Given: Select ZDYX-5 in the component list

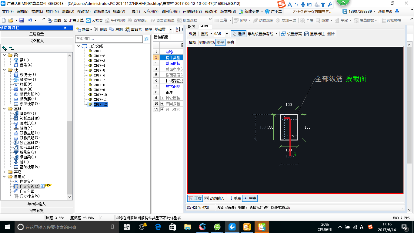Looking at the screenshot, I should tap(99, 70).
